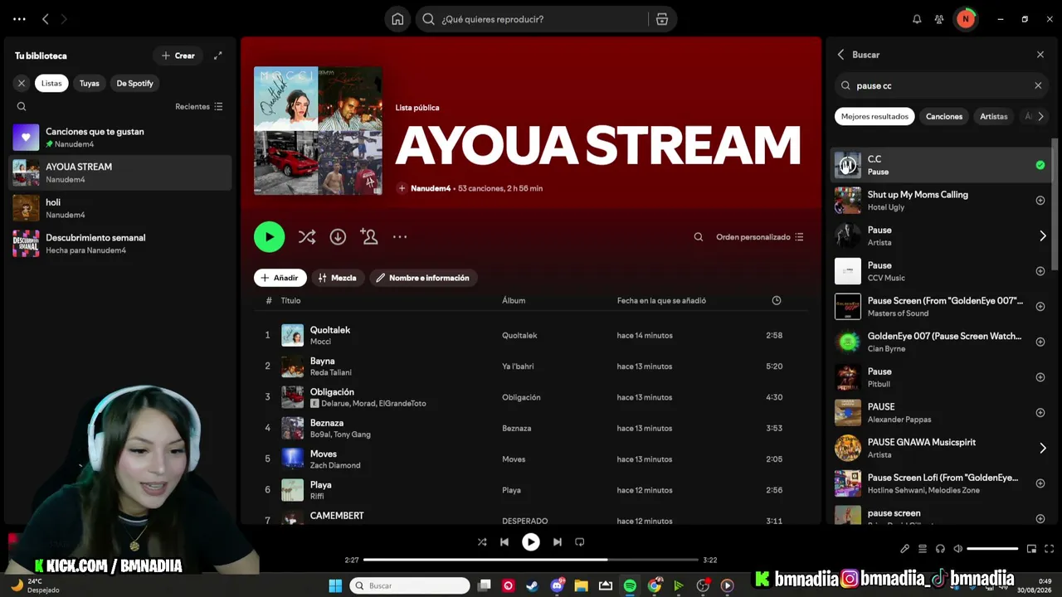Click the search icon inside Tu biblioteca

pyautogui.click(x=22, y=106)
